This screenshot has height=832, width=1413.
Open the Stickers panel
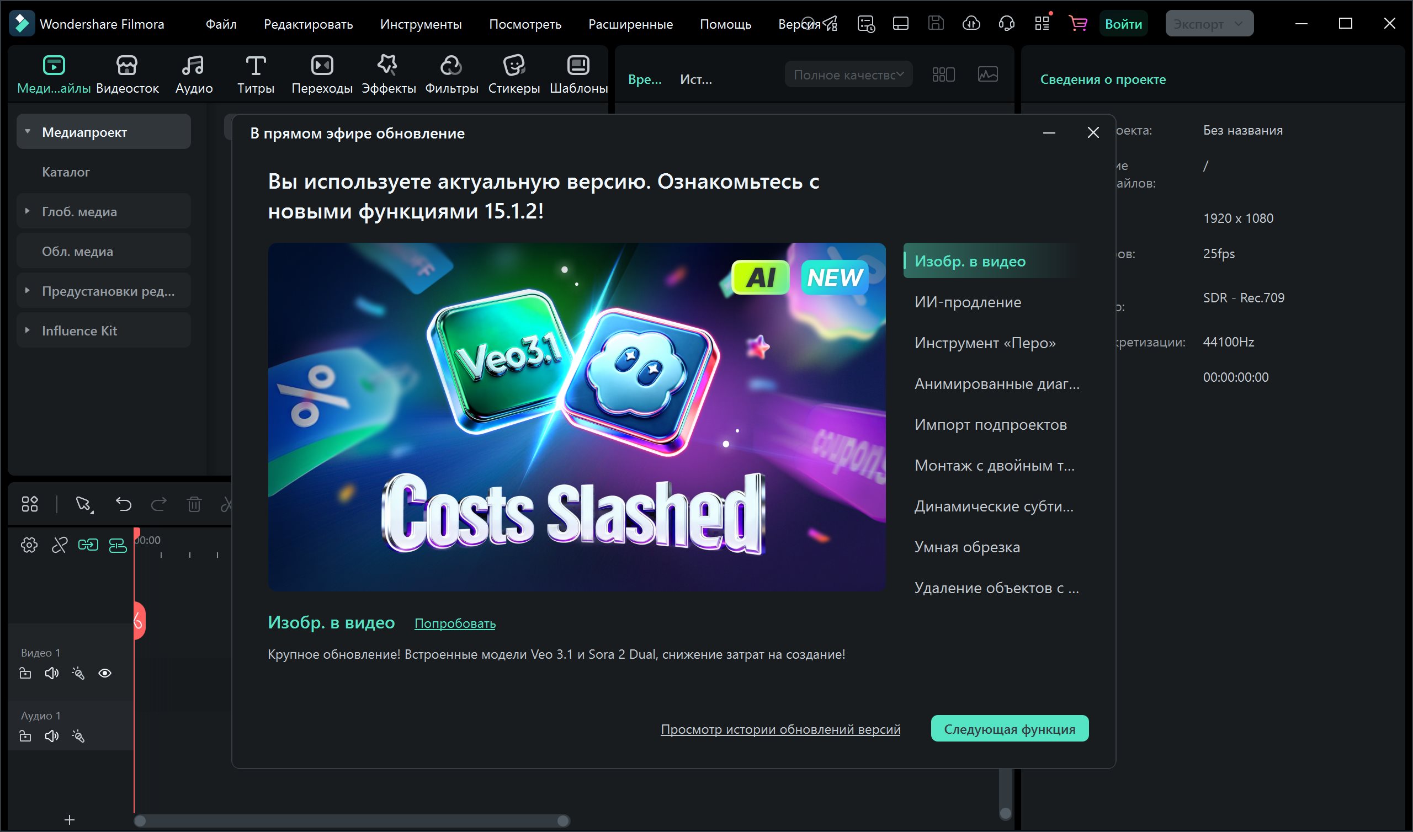tap(514, 73)
